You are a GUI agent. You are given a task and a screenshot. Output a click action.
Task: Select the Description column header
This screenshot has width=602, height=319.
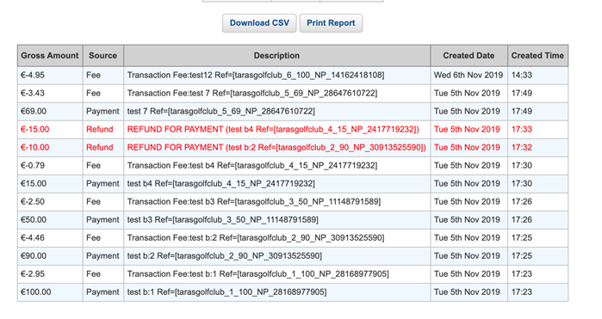(x=276, y=56)
